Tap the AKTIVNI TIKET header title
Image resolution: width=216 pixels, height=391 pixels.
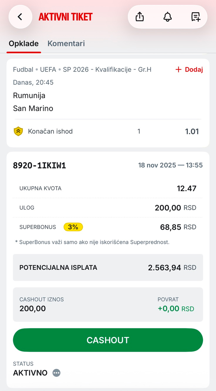pos(65,17)
